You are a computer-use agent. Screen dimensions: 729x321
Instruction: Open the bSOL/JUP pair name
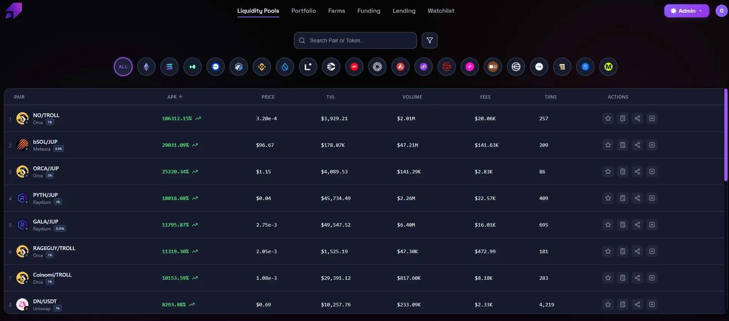[x=45, y=142]
